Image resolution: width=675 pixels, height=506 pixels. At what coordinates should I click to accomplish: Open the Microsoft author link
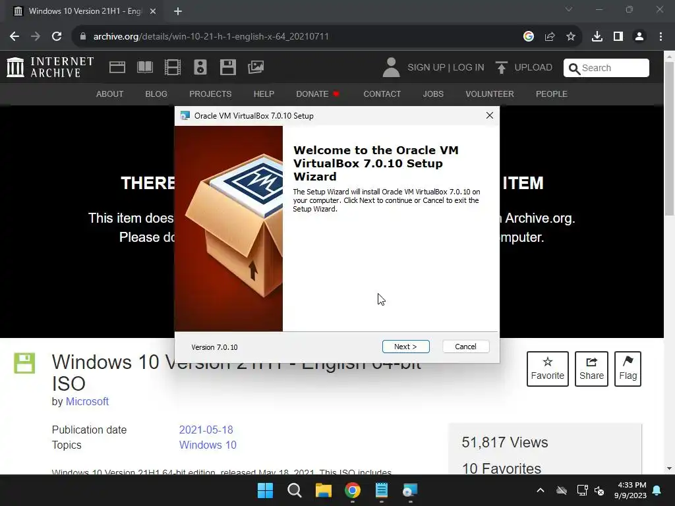[87, 401]
